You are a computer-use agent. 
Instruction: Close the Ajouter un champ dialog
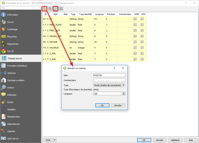123,68
